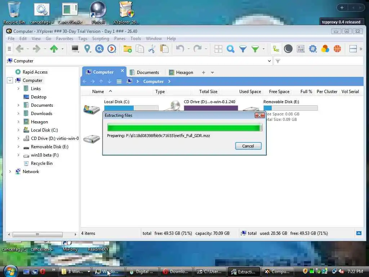Click the Back arrow in the main toolbar
Viewport: 369px width, 277px height.
coord(20,49)
